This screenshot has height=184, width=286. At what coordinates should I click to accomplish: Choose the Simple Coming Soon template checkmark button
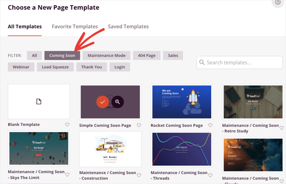[x=102, y=102]
